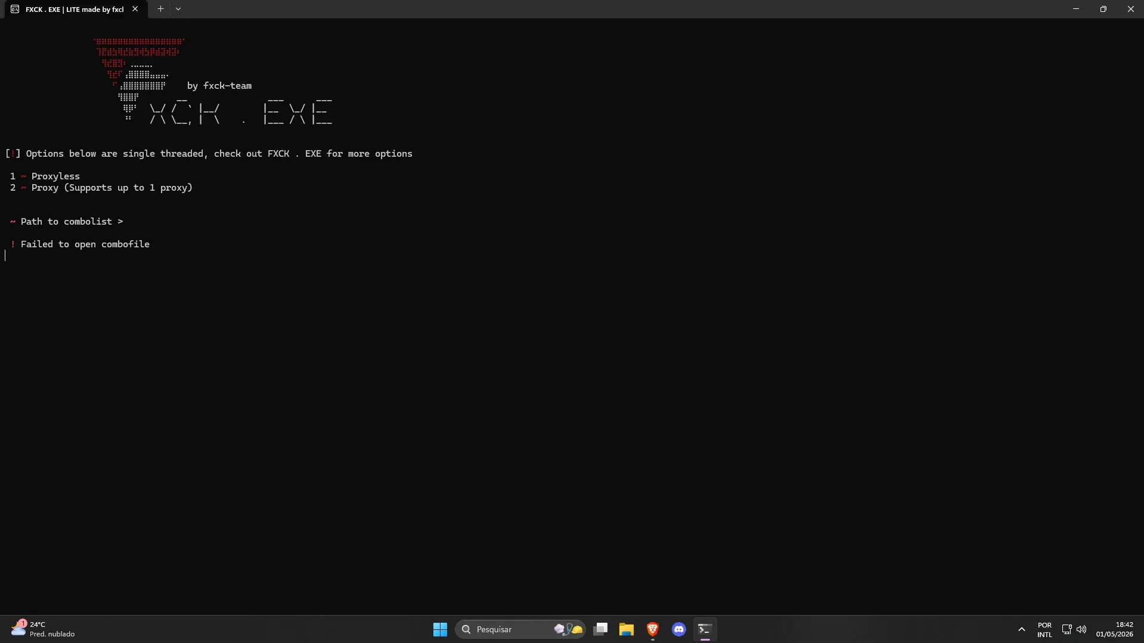Image resolution: width=1144 pixels, height=643 pixels.
Task: Click the 'Proxyless' option text
Action: pos(55,176)
